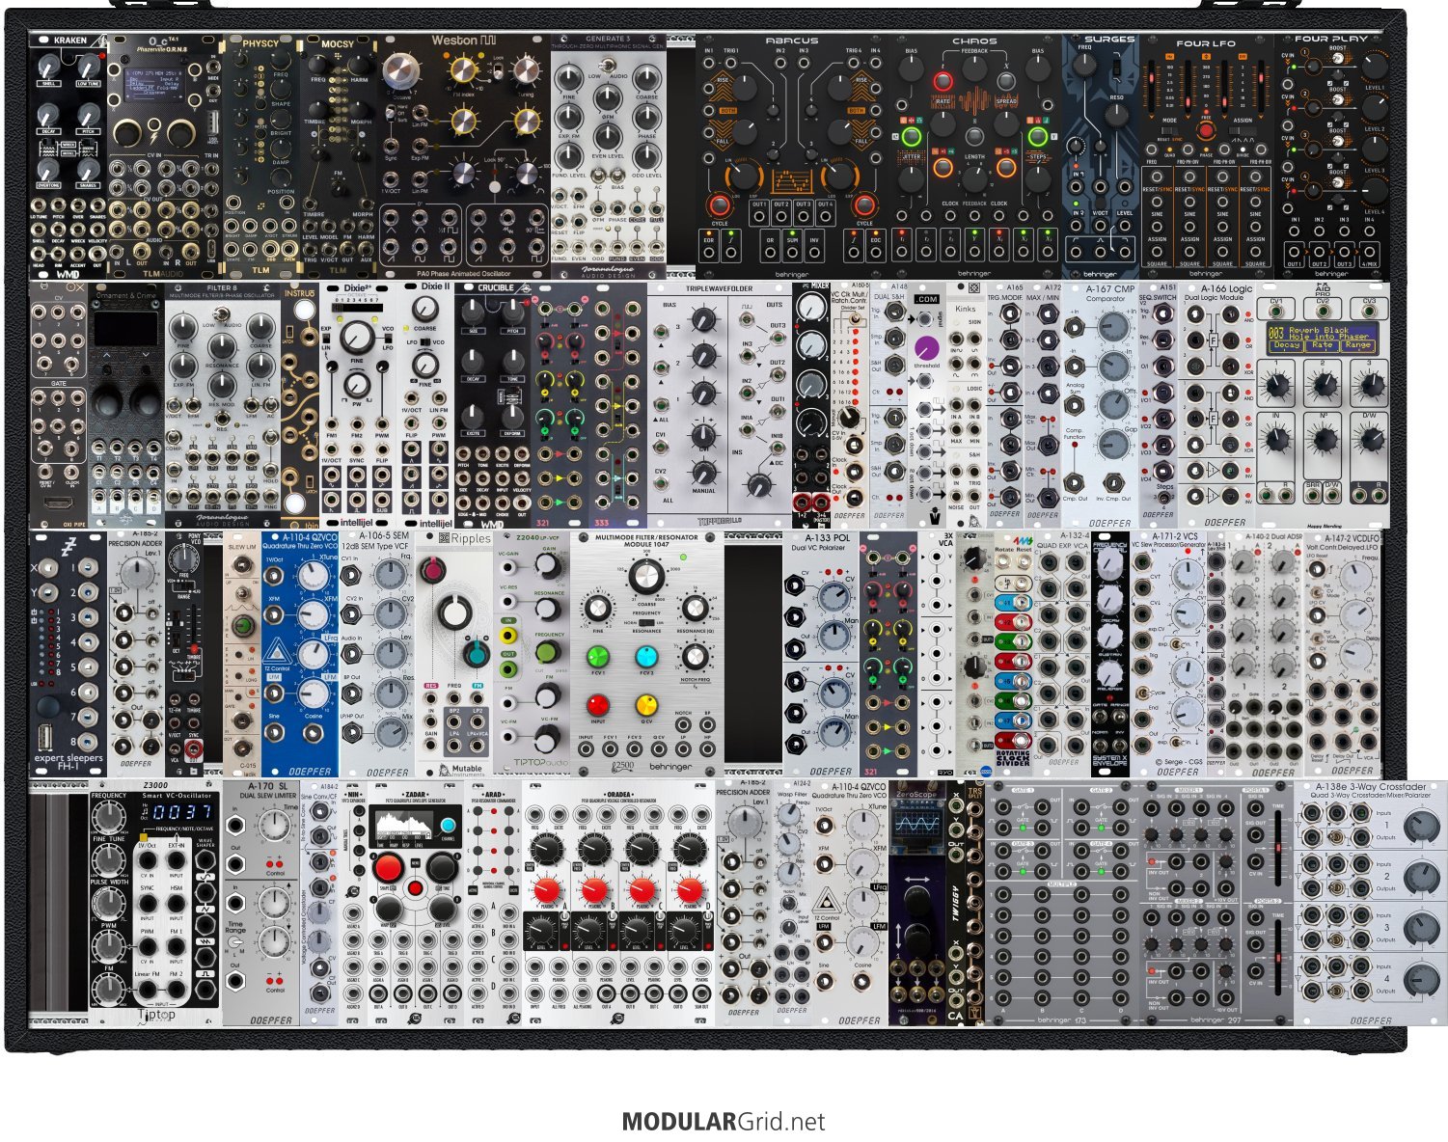Select the WMD Kraken drum module
Image resolution: width=1448 pixels, height=1142 pixels.
point(68,155)
